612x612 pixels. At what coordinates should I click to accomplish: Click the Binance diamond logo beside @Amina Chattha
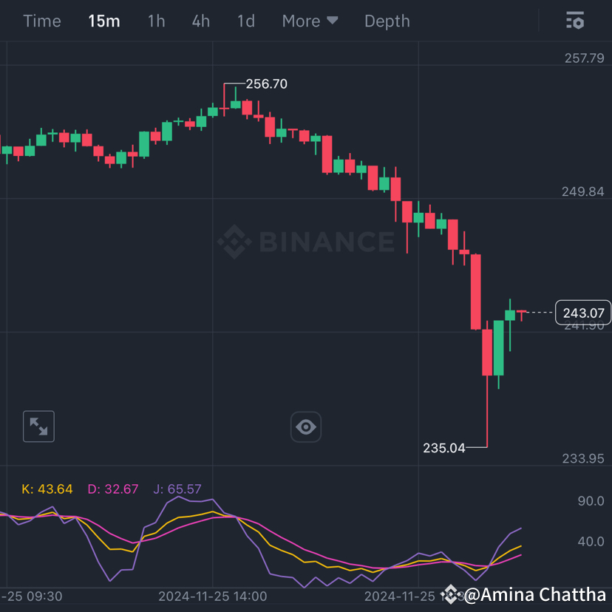point(450,594)
